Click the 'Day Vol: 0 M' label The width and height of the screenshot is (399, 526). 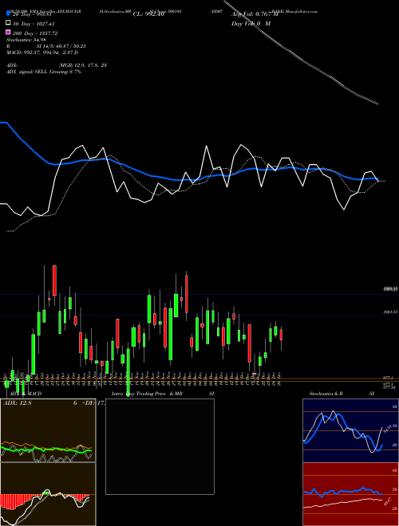[x=251, y=23]
